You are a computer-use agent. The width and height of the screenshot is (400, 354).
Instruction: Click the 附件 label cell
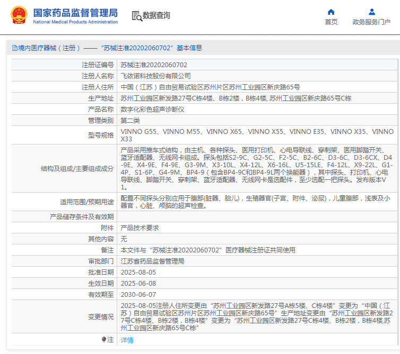[x=64, y=228]
